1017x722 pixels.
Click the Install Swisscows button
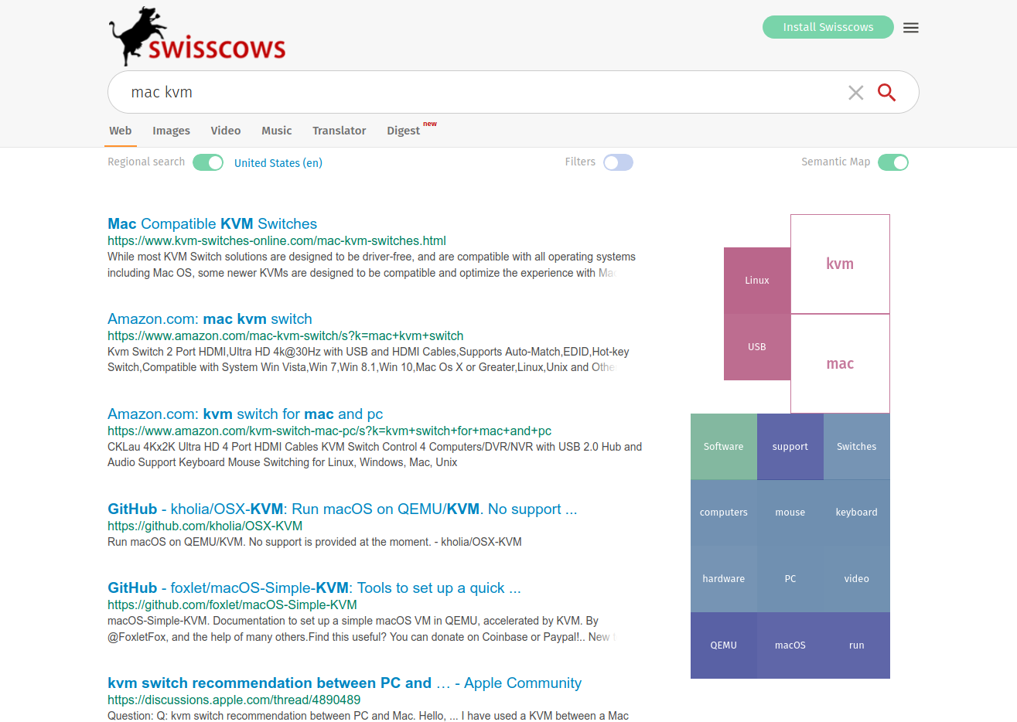[828, 27]
